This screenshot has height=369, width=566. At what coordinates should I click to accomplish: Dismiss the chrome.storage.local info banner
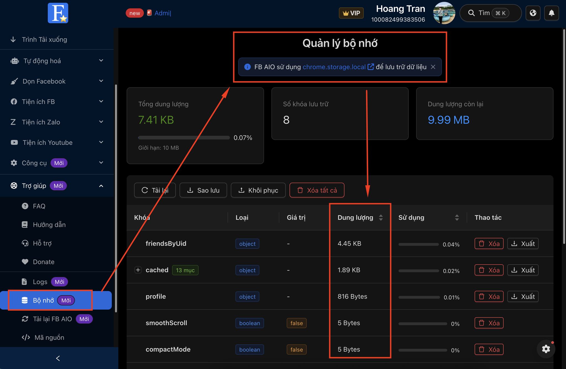click(x=433, y=67)
